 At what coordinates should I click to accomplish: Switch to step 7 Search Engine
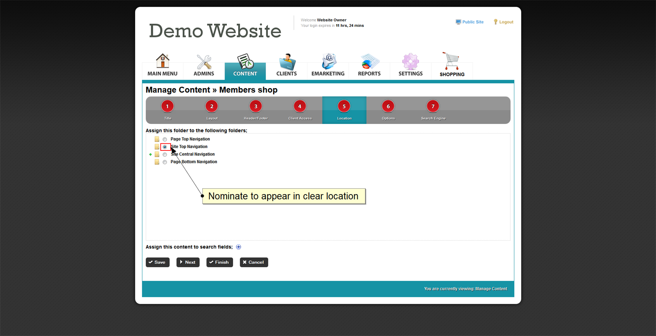[433, 106]
